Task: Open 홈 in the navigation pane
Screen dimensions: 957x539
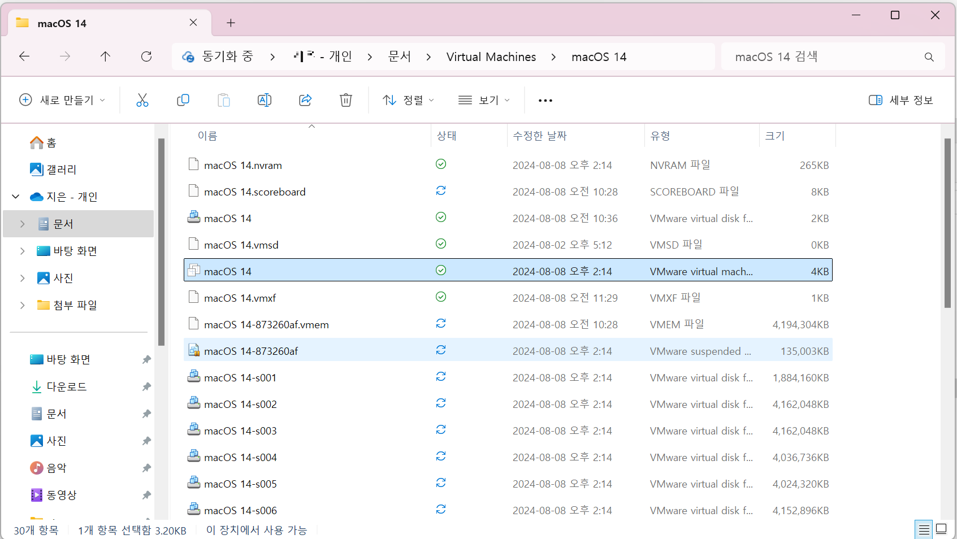Action: pos(43,142)
